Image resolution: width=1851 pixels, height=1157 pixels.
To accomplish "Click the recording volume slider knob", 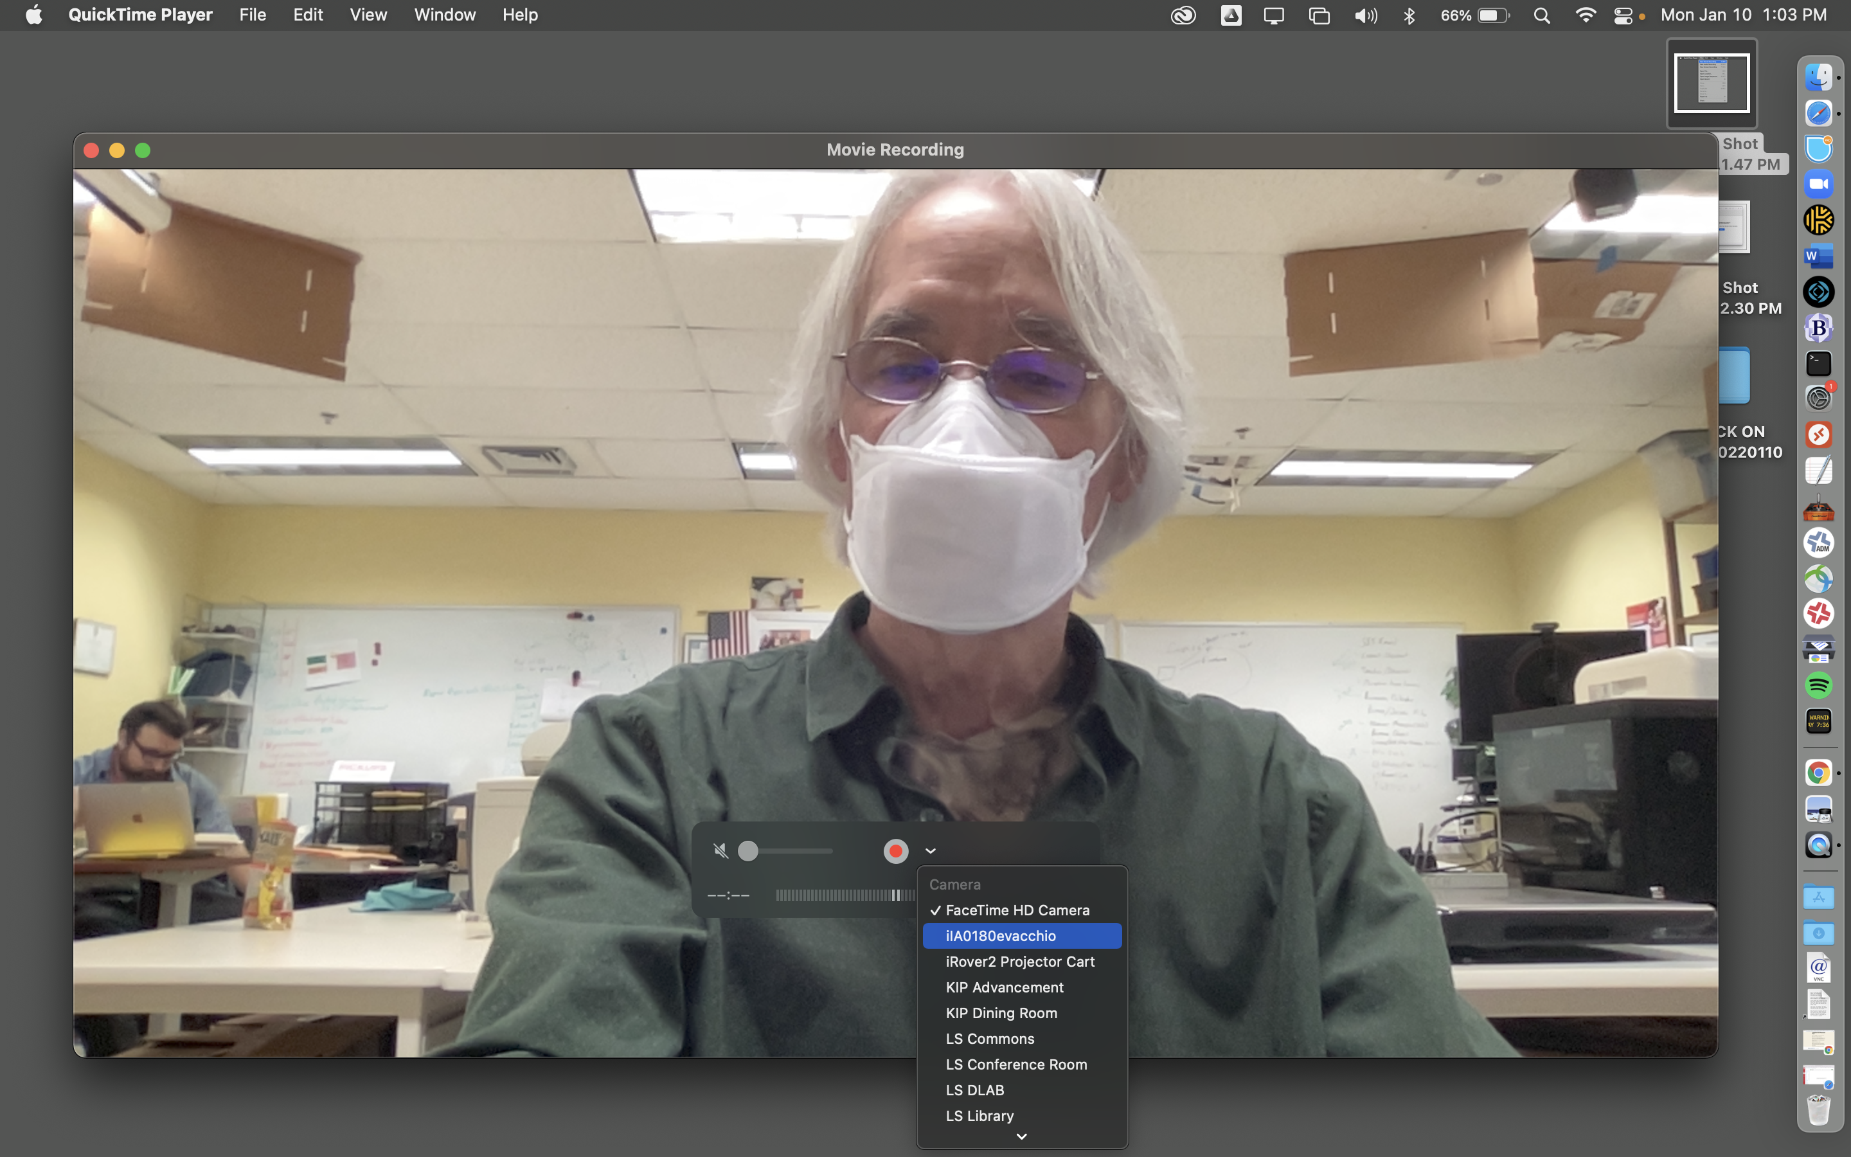I will pos(748,851).
